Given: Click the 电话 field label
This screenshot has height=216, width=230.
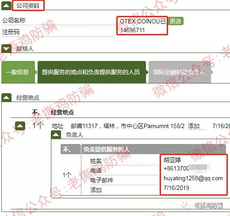Looking at the screenshot, I should (x=96, y=171).
